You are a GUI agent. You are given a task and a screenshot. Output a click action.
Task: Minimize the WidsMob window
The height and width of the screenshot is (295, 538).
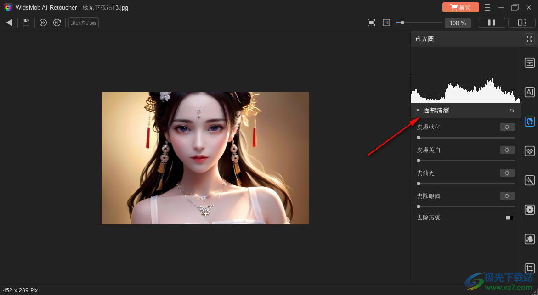(x=501, y=7)
